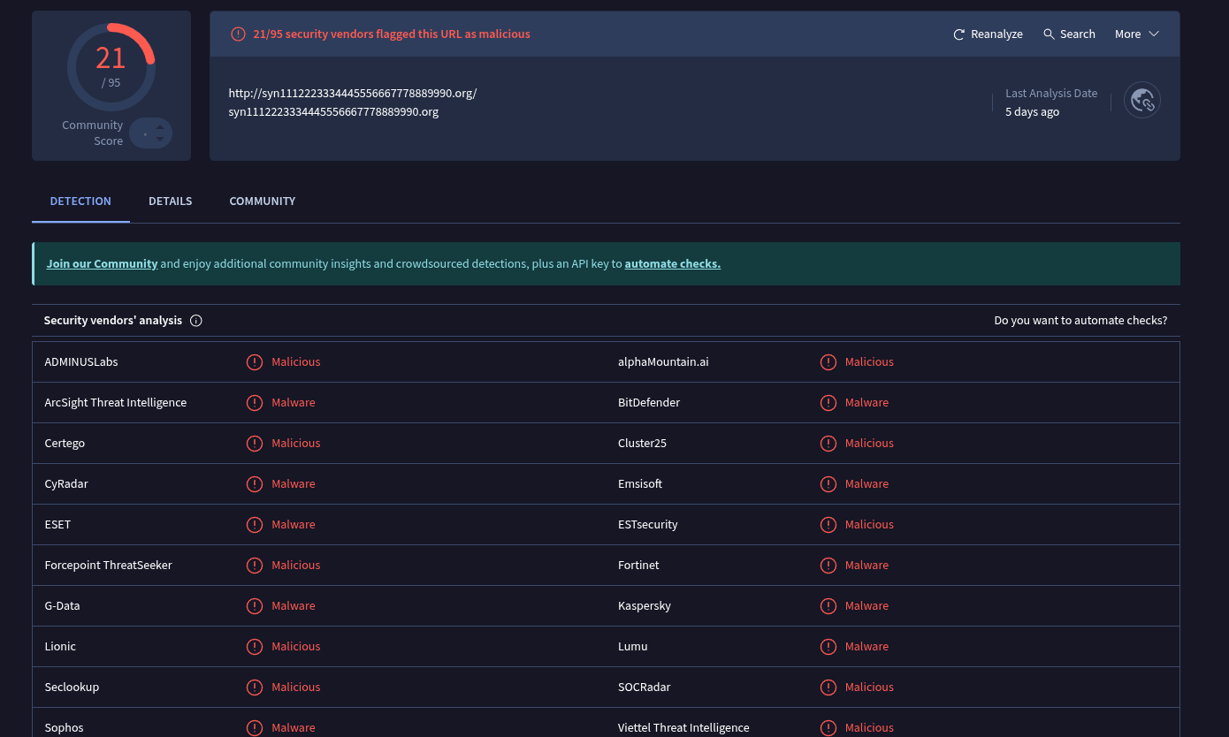This screenshot has height=737, width=1229.
Task: Upvote the community score with the up arrow
Action: (160, 126)
